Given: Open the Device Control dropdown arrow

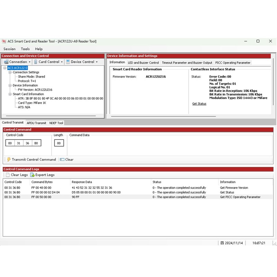Looking at the screenshot, I should (x=97, y=62).
